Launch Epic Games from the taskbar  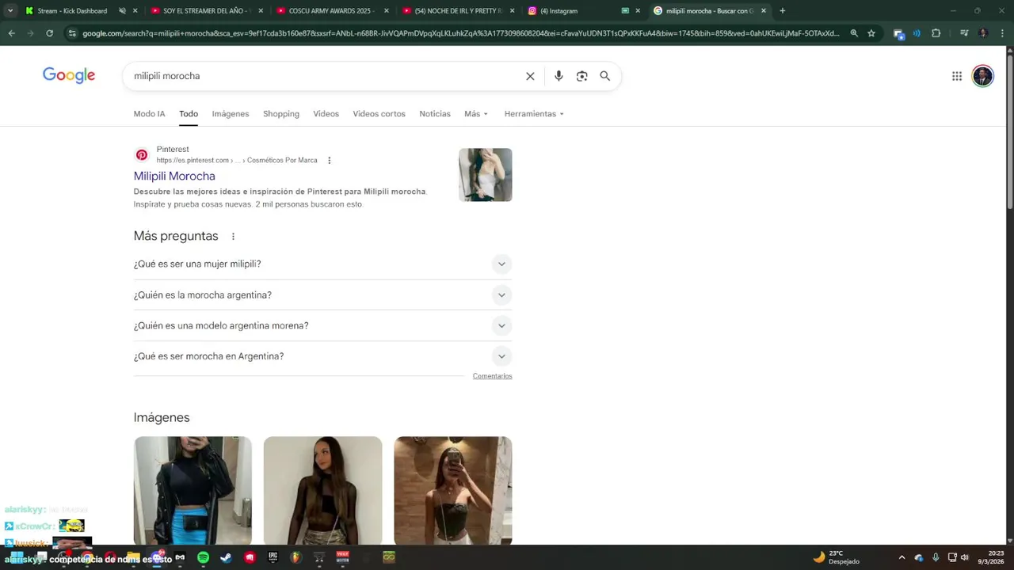[x=273, y=557]
